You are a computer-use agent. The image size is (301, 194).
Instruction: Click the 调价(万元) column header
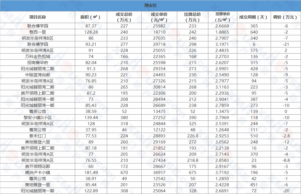286,17
